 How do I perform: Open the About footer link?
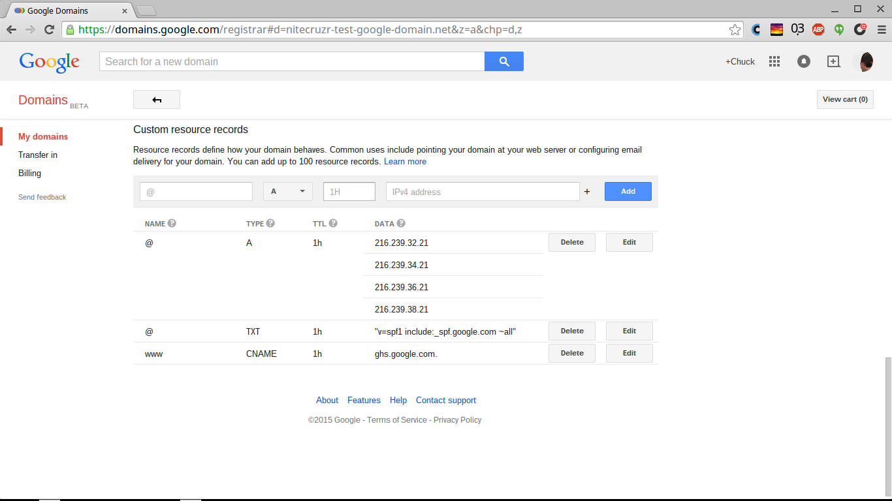[327, 401]
